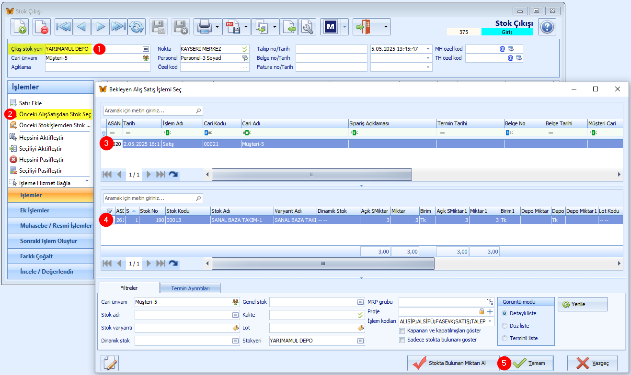Go to the first record using toolbar arrow

pos(64,27)
